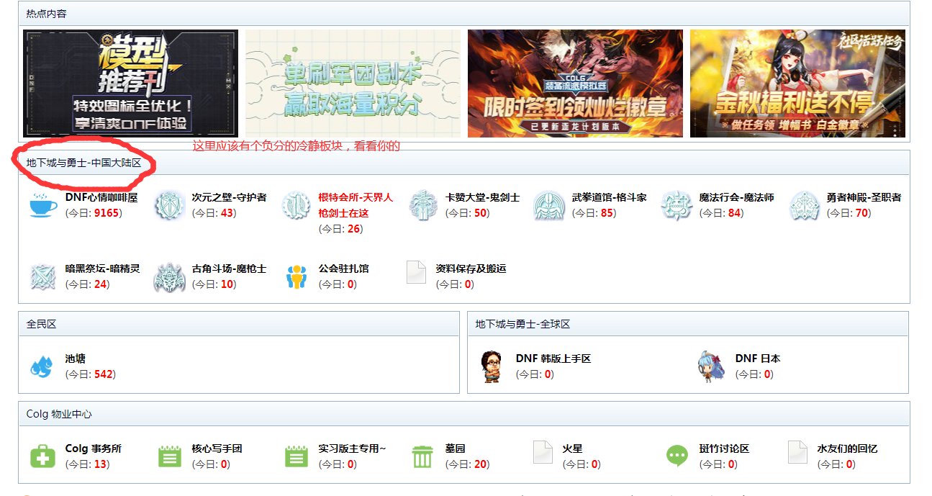The image size is (932, 496).
Task: Click the 全民区 section header
Action: 41,324
